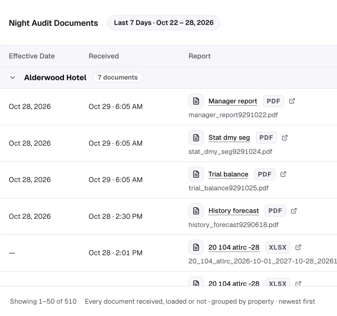Sort by Received column header
This screenshot has width=337, height=316.
click(103, 56)
